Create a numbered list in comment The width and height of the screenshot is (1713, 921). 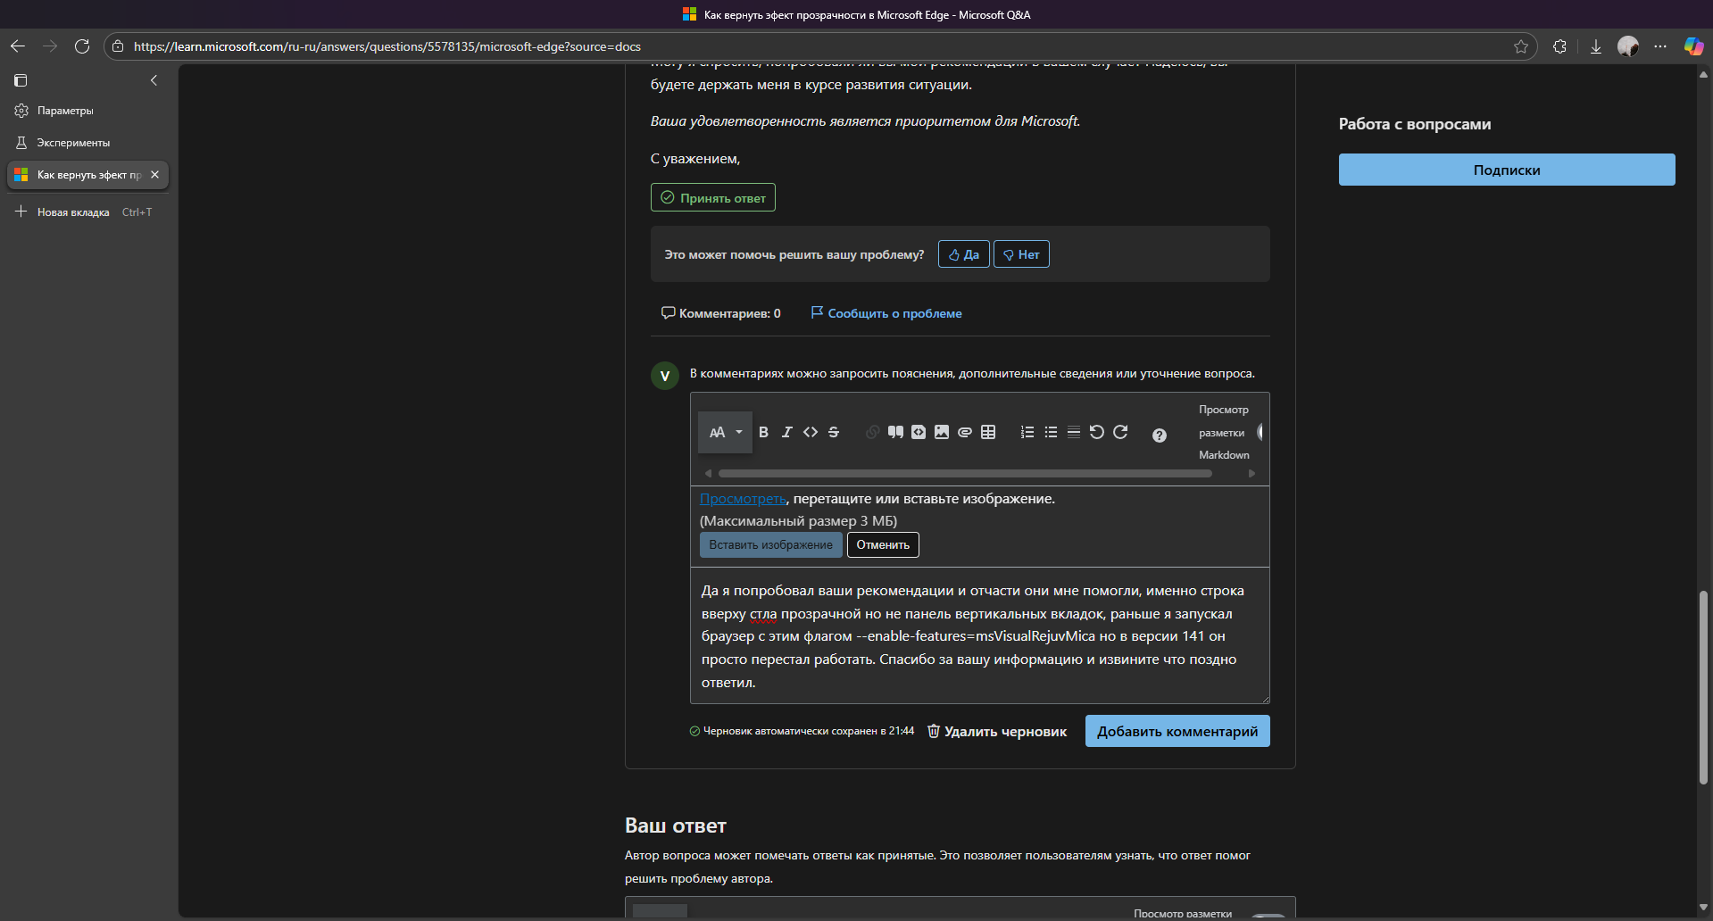(1027, 433)
